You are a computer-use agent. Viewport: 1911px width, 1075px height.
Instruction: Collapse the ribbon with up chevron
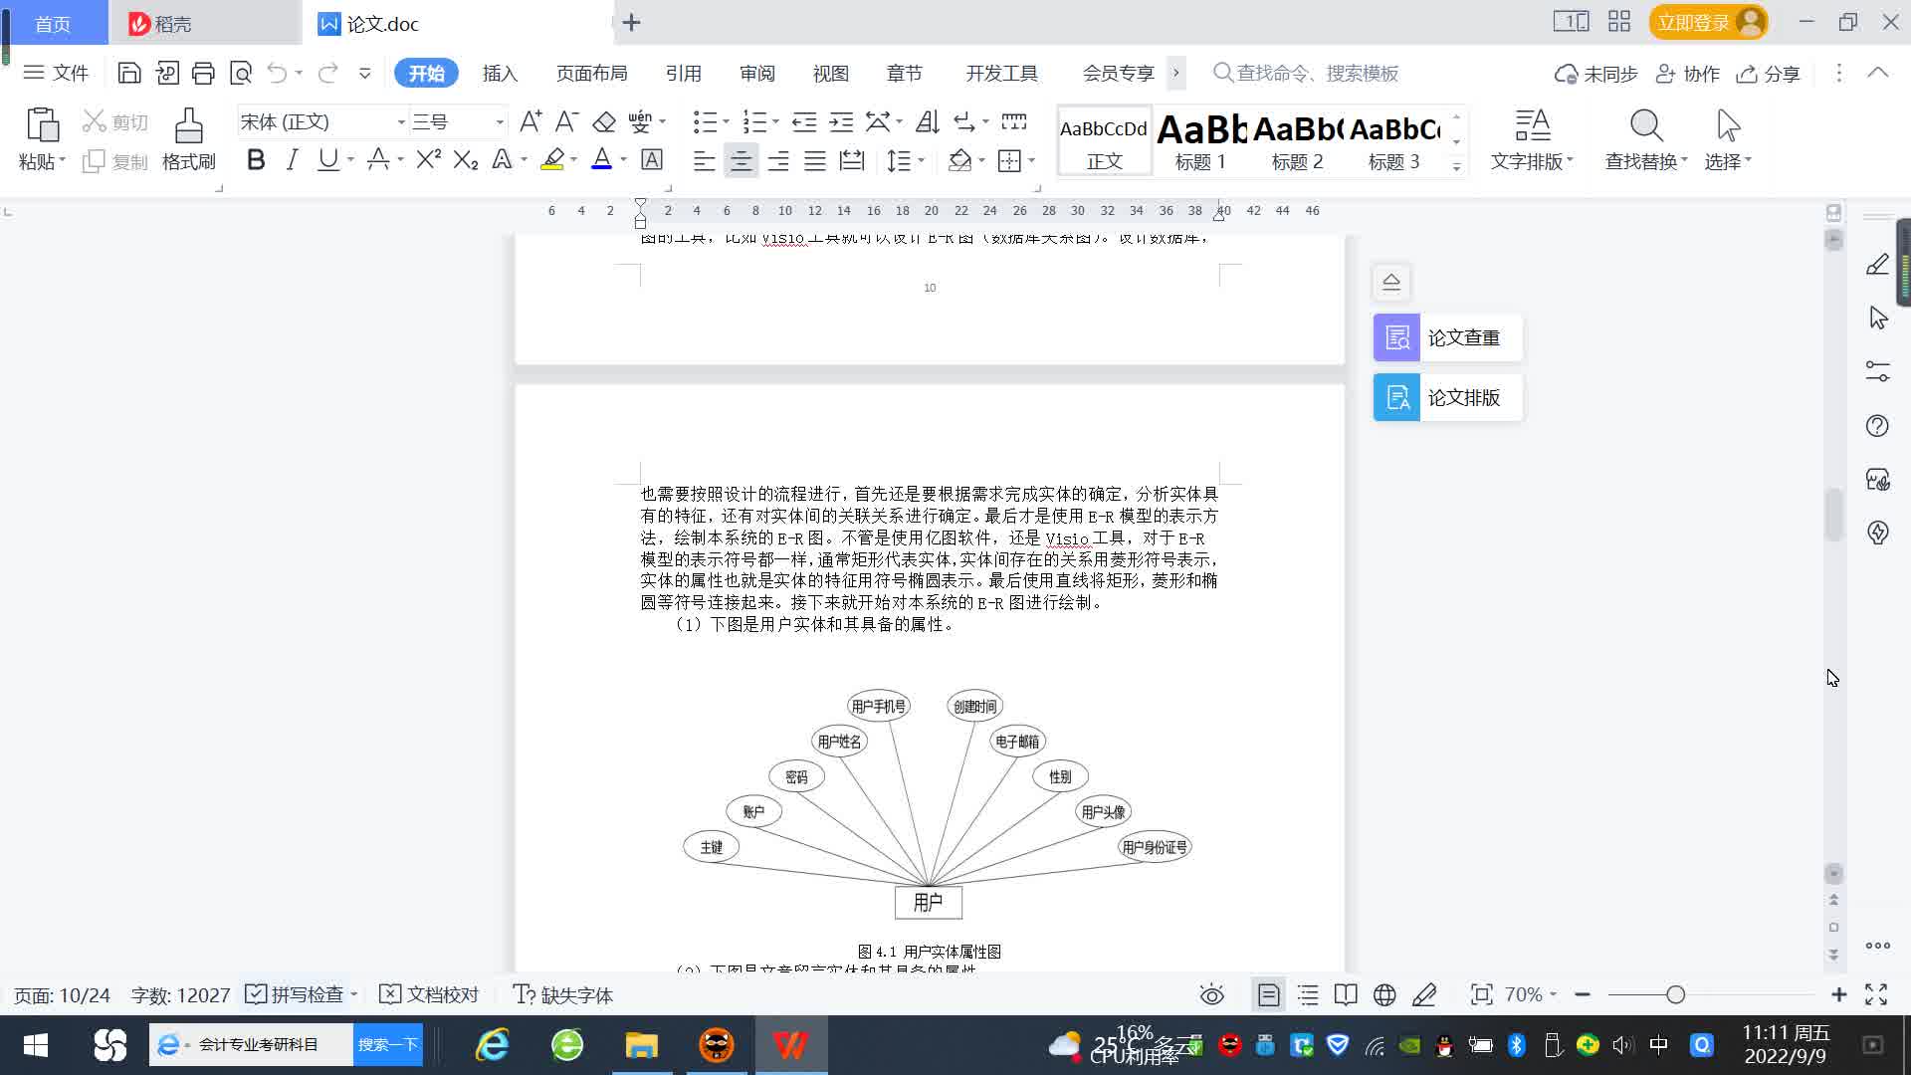pyautogui.click(x=1877, y=73)
